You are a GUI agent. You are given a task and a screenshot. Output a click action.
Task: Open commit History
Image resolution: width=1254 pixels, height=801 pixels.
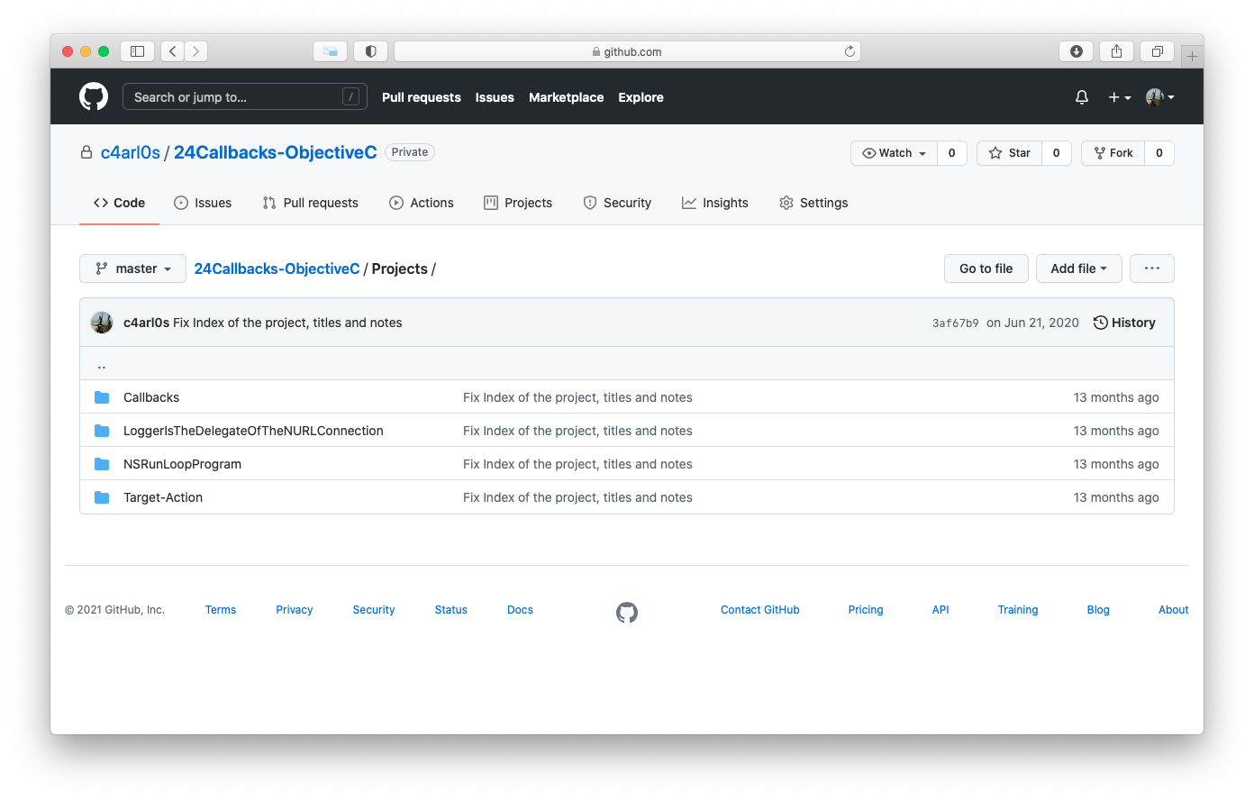click(x=1124, y=323)
